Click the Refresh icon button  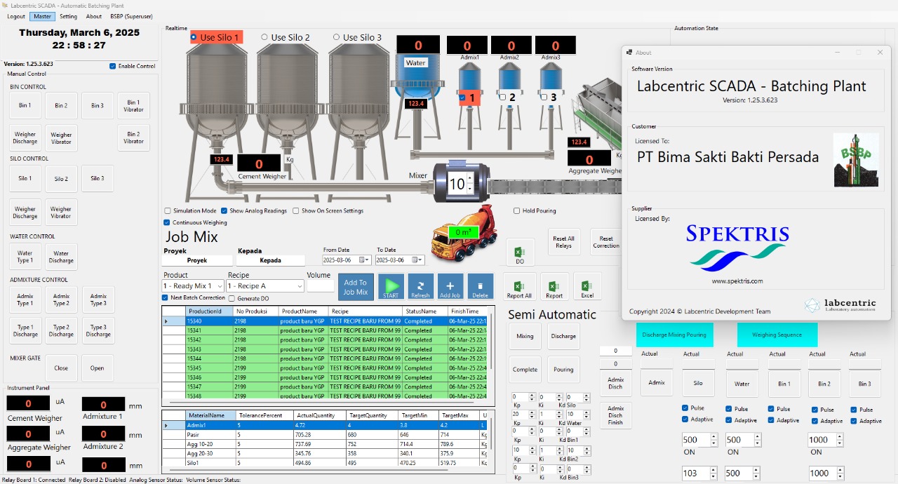421,286
